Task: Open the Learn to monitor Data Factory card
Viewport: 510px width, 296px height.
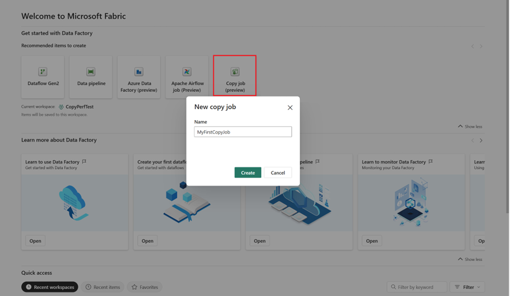Action: tap(372, 241)
